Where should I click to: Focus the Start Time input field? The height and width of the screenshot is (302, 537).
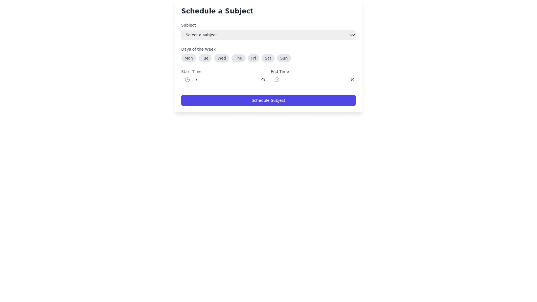224,80
